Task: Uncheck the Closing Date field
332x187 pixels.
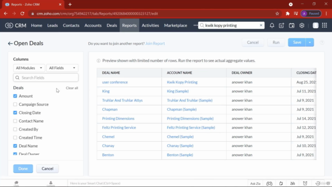Action: tap(15, 113)
